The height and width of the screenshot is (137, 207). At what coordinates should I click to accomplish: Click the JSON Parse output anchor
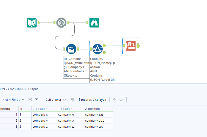pyautogui.click(x=68, y=23)
